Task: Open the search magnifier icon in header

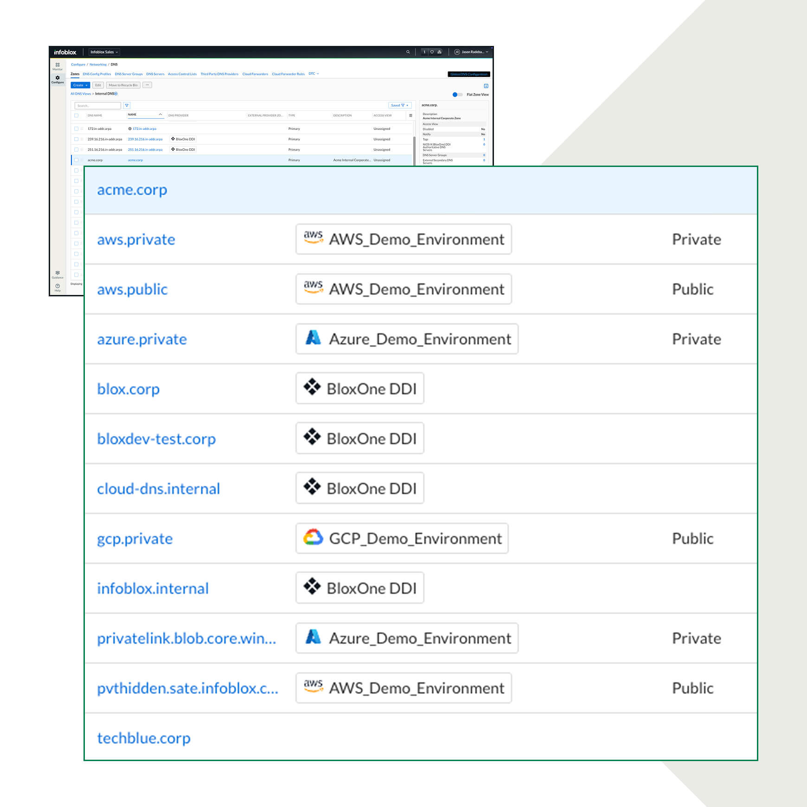Action: (408, 52)
